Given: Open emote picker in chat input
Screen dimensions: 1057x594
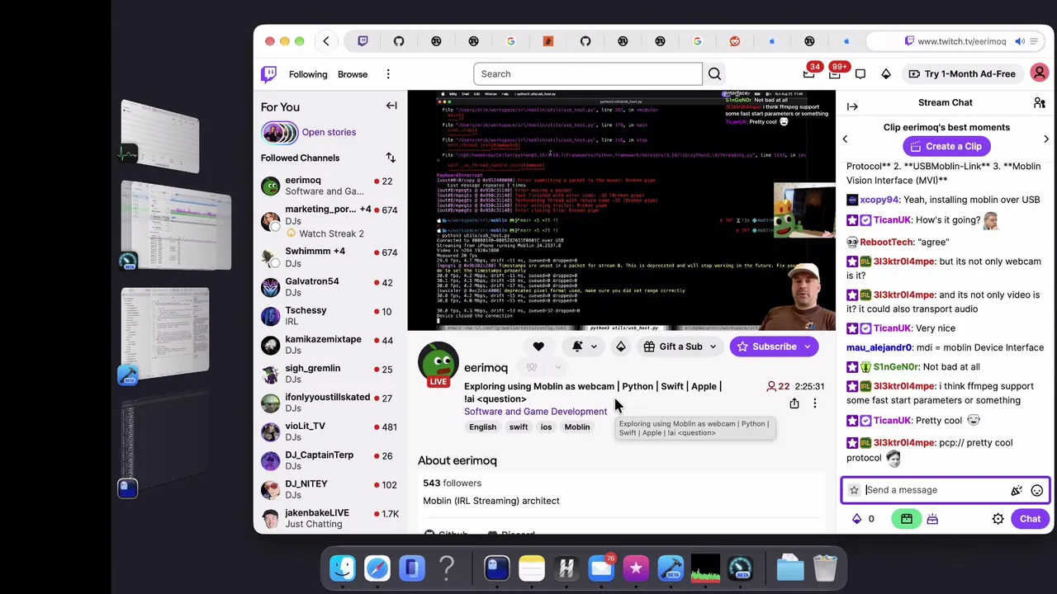Looking at the screenshot, I should pyautogui.click(x=1037, y=490).
